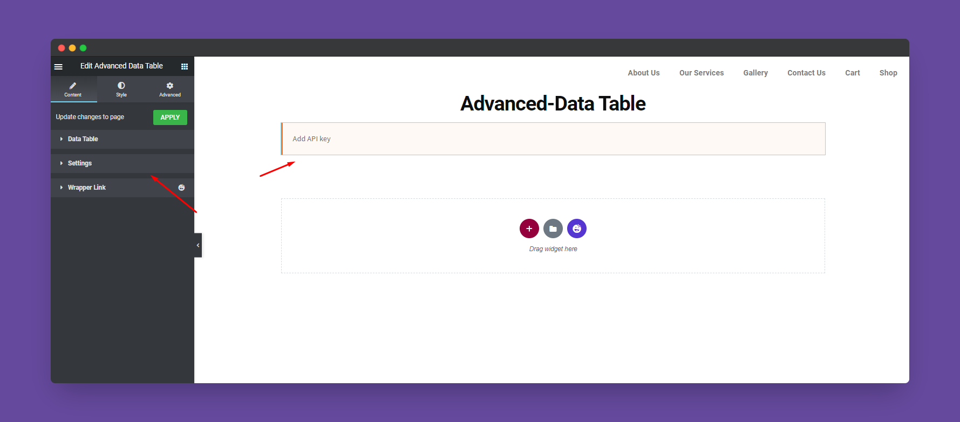This screenshot has width=960, height=422.
Task: Expand the Settings section
Action: tap(79, 163)
